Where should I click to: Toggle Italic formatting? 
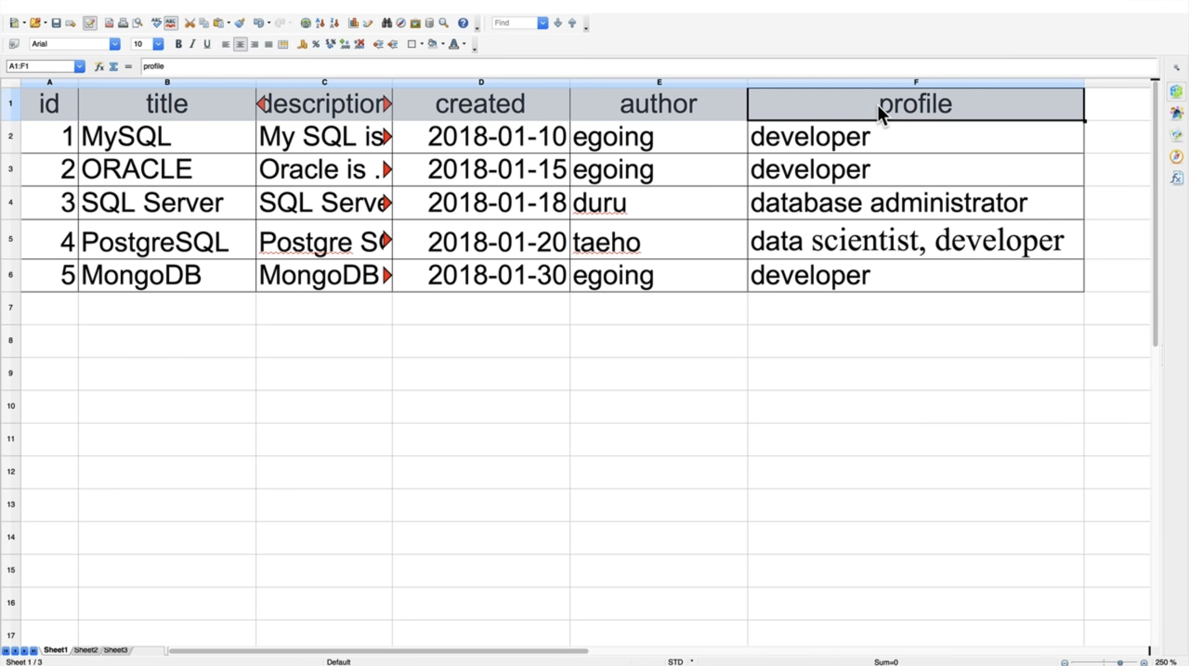[192, 44]
